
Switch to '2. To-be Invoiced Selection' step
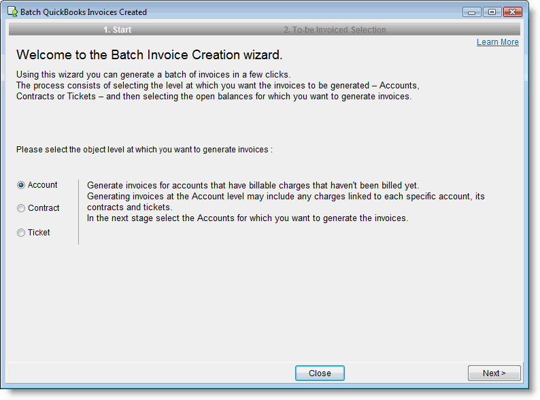335,30
